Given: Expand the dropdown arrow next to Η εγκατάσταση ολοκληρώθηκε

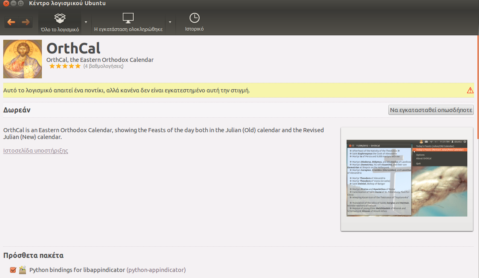Looking at the screenshot, I should (170, 22).
